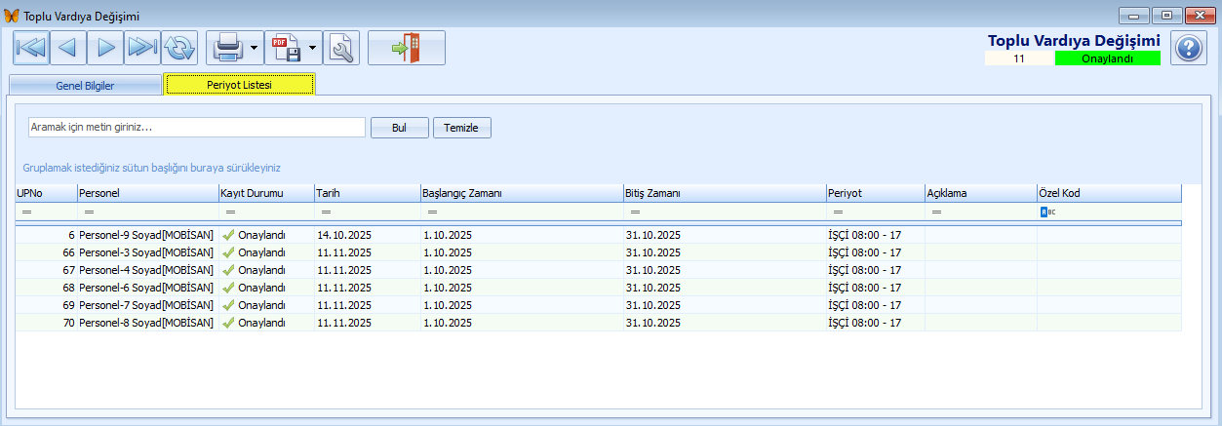This screenshot has width=1222, height=426.
Task: Go to the next record
Action: (x=105, y=47)
